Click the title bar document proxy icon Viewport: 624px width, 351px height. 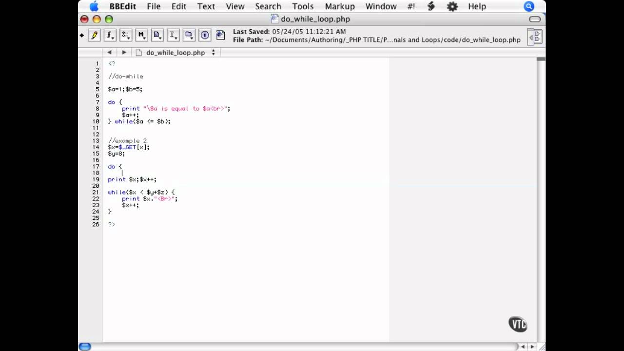click(274, 19)
